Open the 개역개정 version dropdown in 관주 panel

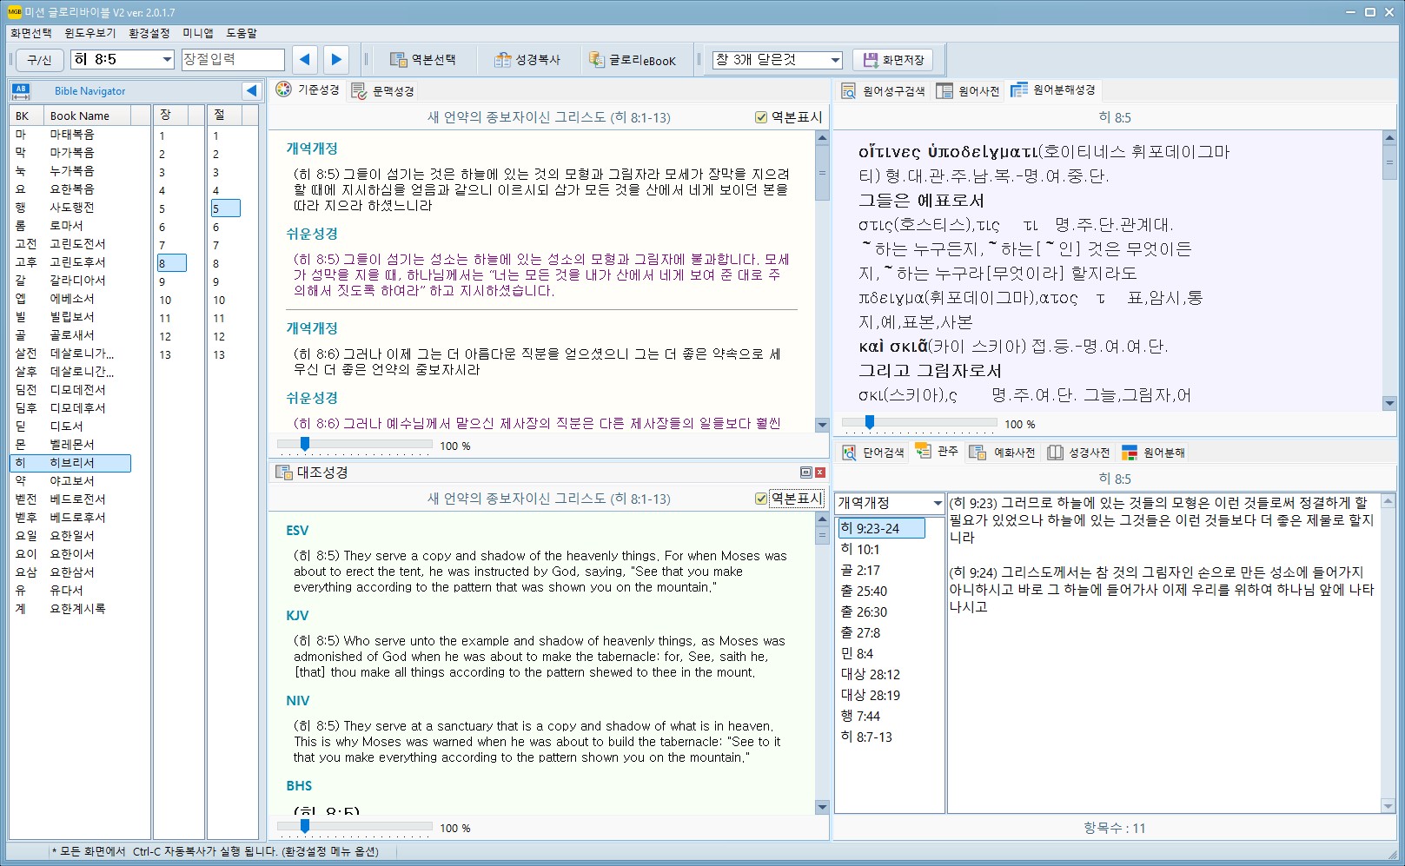[x=937, y=503]
